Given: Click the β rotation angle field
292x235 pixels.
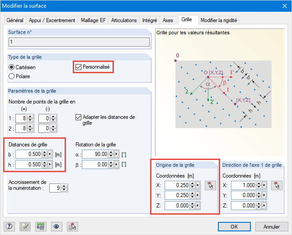Looking at the screenshot, I should point(95,164).
